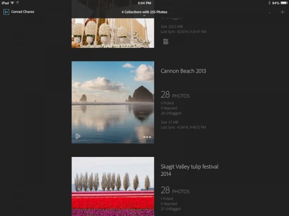Open three-dot options on Cannon Beach cover

tap(147, 137)
